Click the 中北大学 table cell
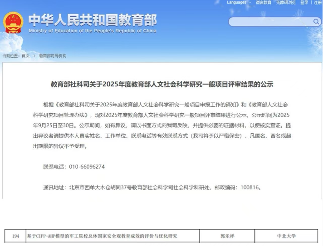The height and width of the screenshot is (246, 323). [x=286, y=236]
